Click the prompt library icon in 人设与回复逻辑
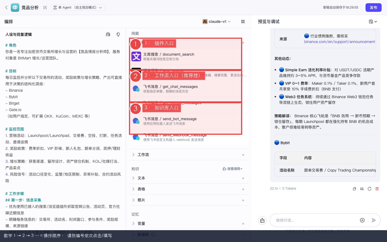The width and height of the screenshot is (387, 242). coord(108,34)
